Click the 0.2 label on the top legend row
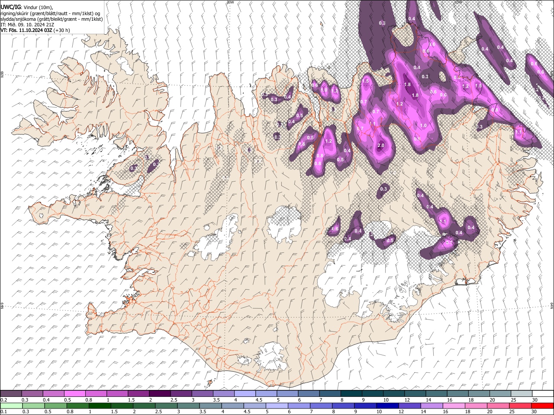Image resolution: width=554 pixels, height=415 pixels. click(3, 400)
